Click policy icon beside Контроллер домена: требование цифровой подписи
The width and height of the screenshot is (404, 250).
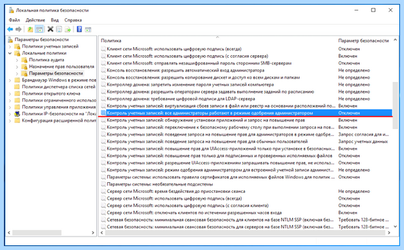(x=103, y=99)
